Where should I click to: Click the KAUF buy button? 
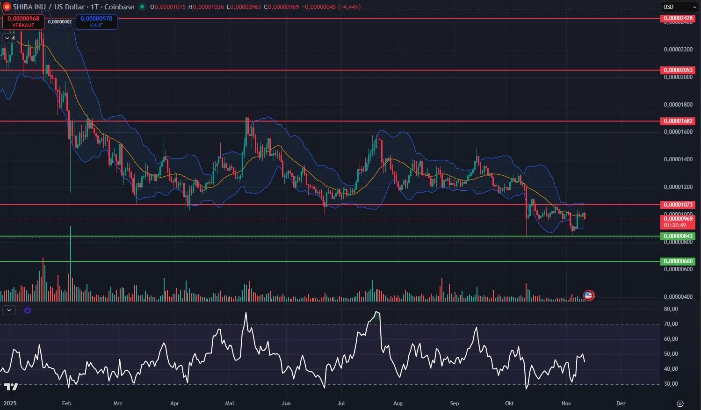click(x=96, y=22)
